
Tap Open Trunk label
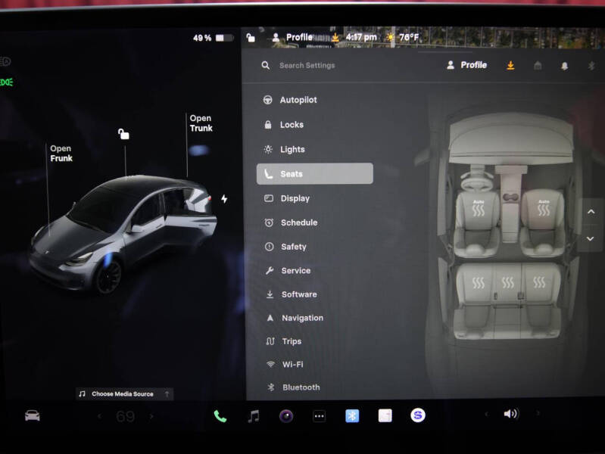tap(201, 123)
